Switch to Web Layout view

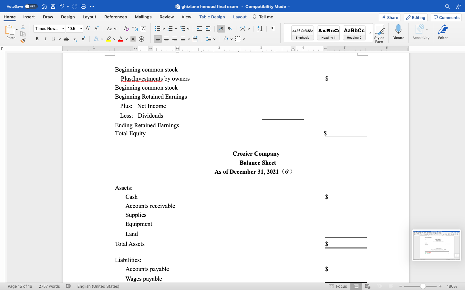pos(367,286)
